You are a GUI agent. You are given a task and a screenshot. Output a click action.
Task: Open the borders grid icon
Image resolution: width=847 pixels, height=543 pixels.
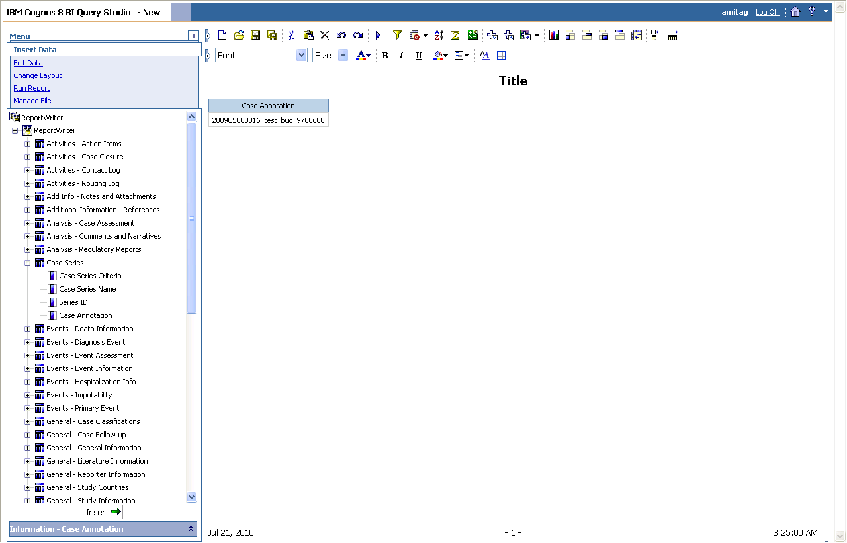[501, 56]
